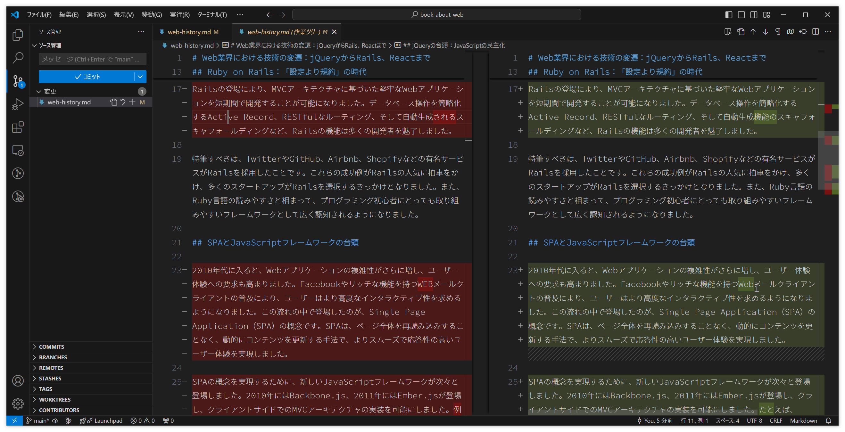Expand the STASHES section
The width and height of the screenshot is (845, 432).
point(50,378)
